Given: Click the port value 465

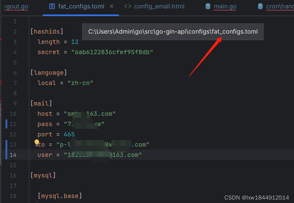Looking at the screenshot, I should pos(69,134).
